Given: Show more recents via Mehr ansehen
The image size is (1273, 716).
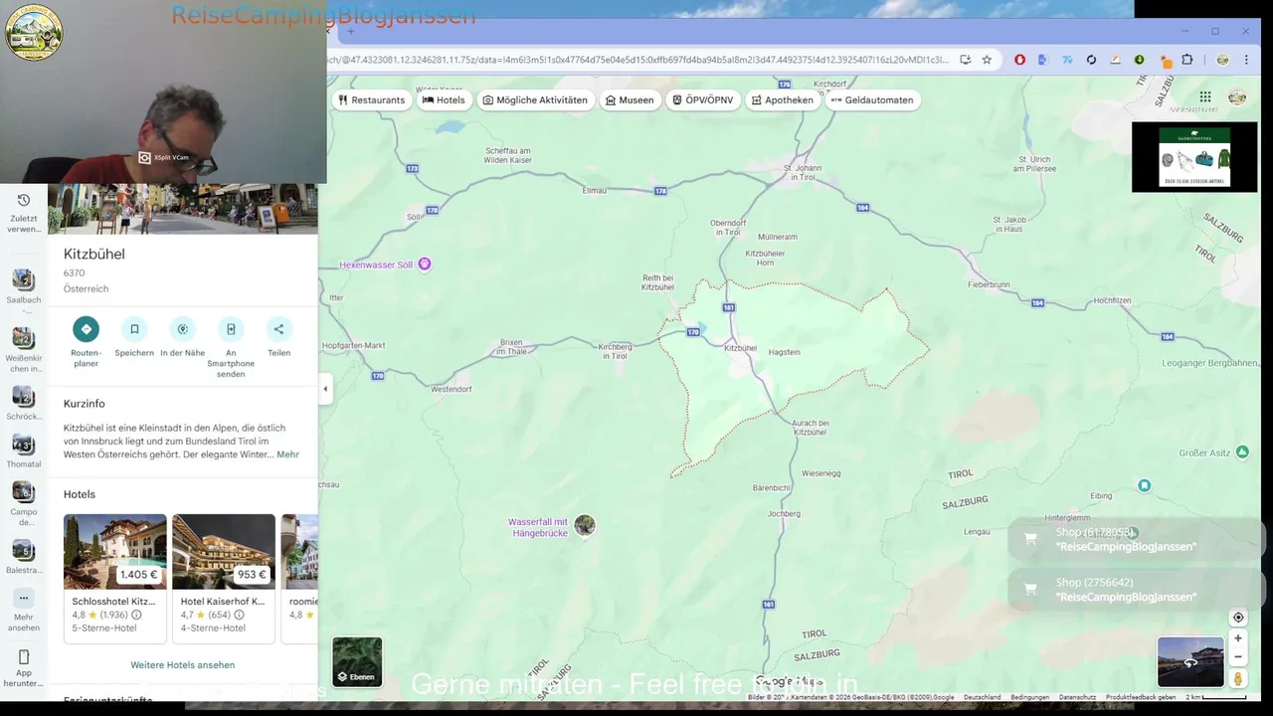Looking at the screenshot, I should click(x=23, y=599).
